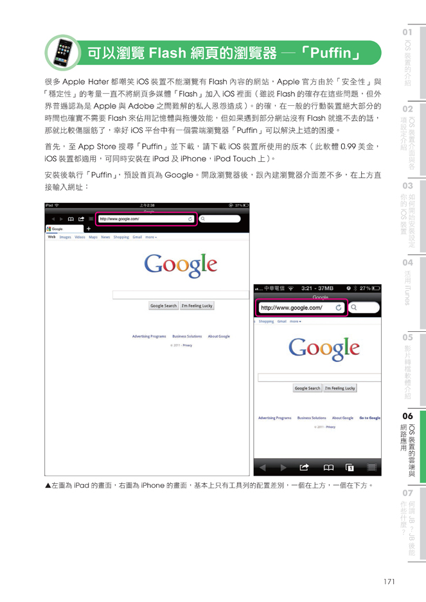This screenshot has width=426, height=602.
Task: Expand the more dropdown on iPhone Google page
Action: tap(296, 322)
